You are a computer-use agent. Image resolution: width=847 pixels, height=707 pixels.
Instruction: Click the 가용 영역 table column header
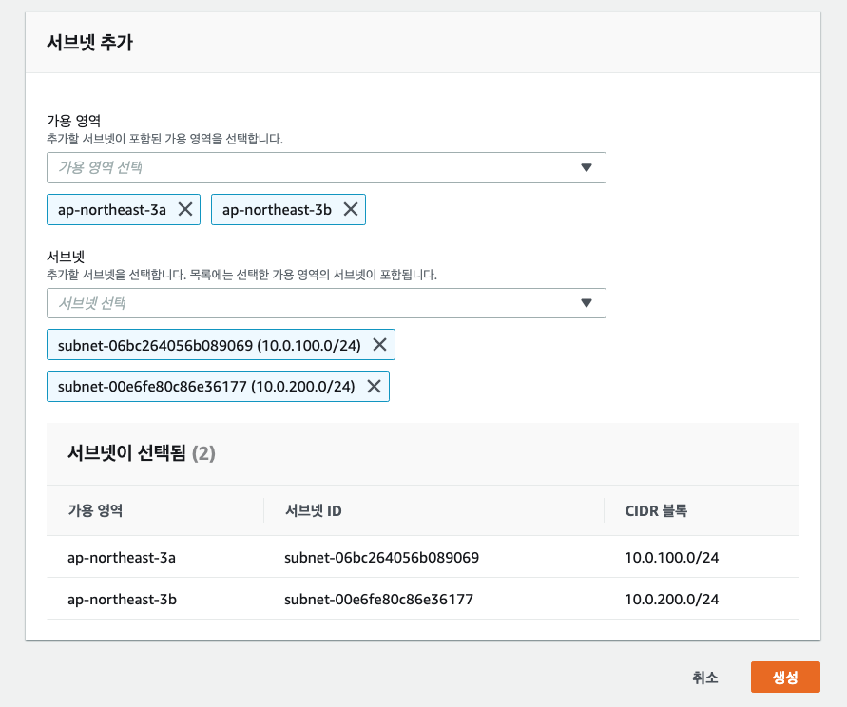(x=95, y=510)
